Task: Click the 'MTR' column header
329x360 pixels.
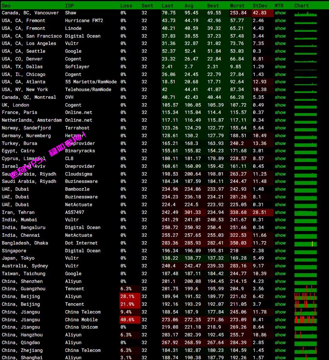Action: tap(279, 6)
